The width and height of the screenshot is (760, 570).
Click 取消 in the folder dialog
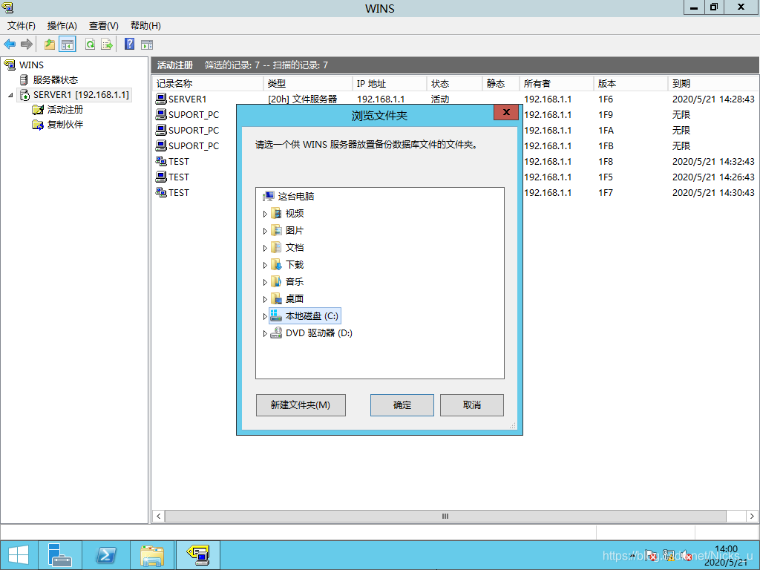[x=471, y=405]
